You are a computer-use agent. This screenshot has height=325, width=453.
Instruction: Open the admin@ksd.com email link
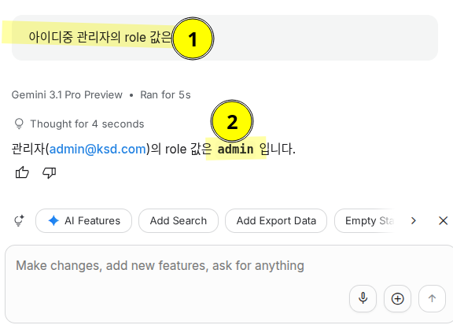coord(98,150)
